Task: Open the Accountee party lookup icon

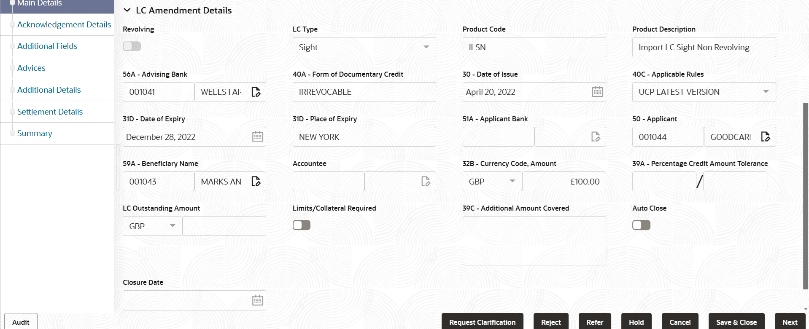Action: 425,181
